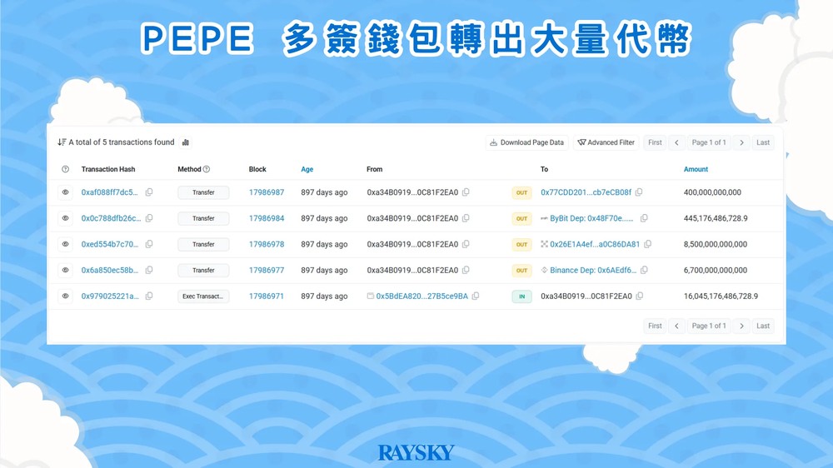This screenshot has height=468, width=833.
Task: Open transaction 0xaf088ff7dc5
Action: tap(109, 192)
